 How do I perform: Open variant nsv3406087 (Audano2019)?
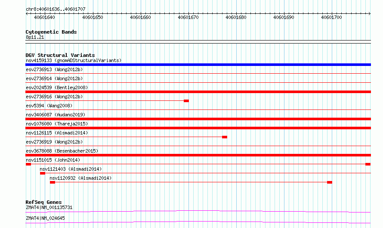(56, 115)
